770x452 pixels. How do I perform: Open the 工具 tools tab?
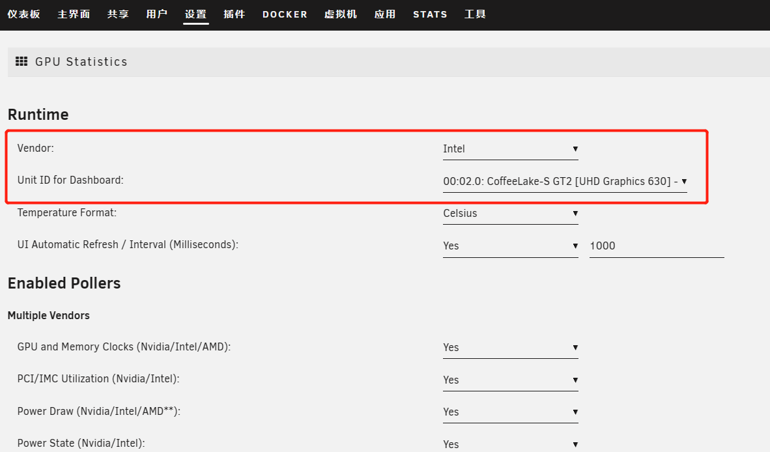click(x=475, y=14)
